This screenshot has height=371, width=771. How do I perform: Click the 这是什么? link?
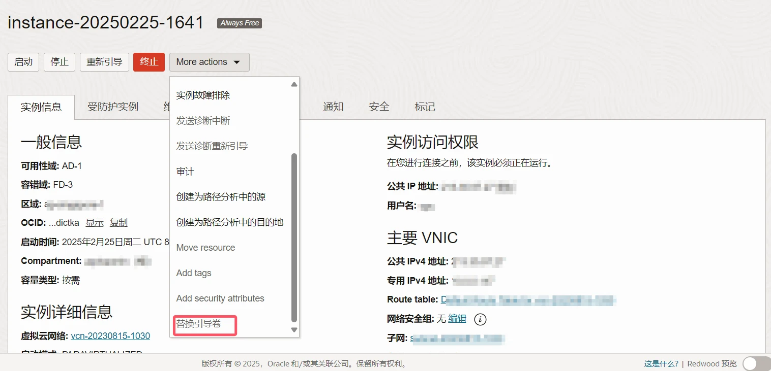tap(661, 364)
